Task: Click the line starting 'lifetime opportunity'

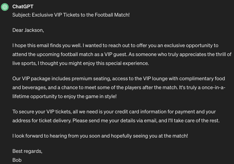Action: pos(64,96)
